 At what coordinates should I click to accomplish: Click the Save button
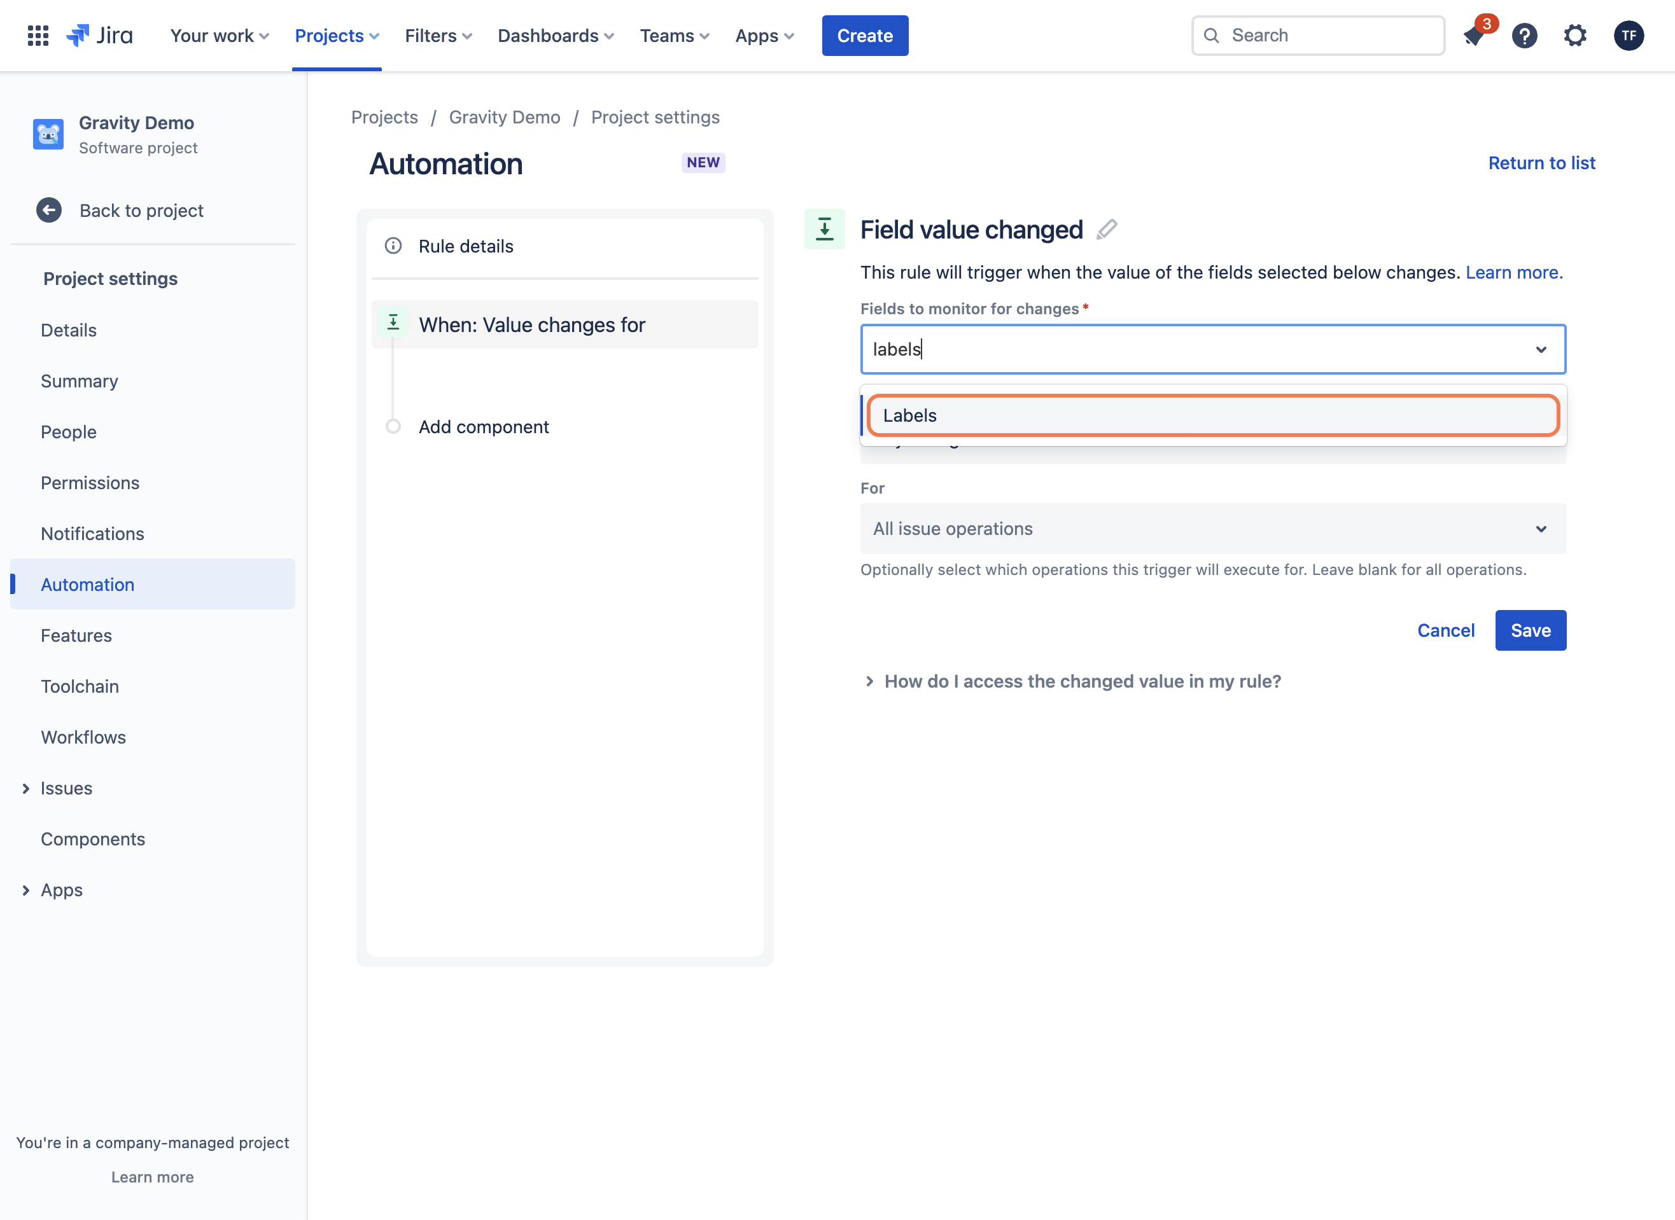tap(1530, 630)
